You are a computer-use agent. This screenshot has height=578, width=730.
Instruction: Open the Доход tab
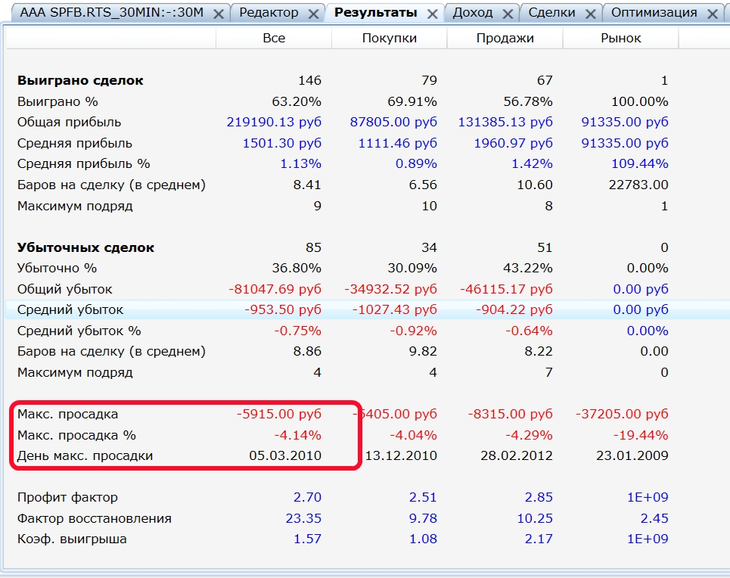(472, 13)
